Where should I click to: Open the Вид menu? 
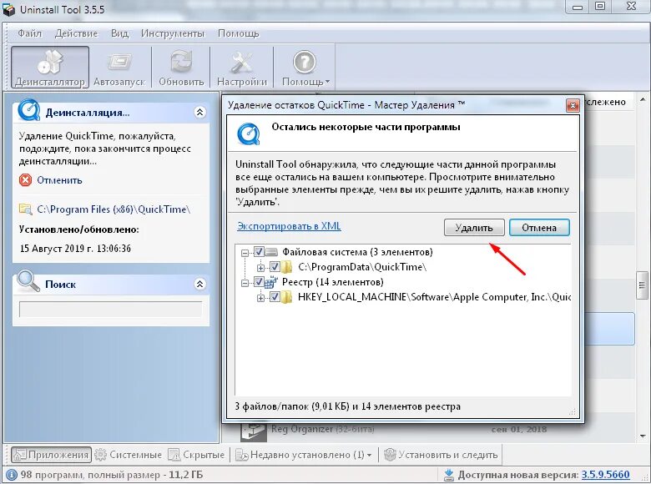(119, 33)
